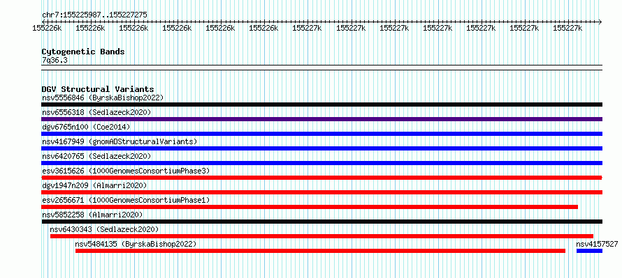This screenshot has height=278, width=622.
Task: Select the red bar under dgv1947n209
Action: (321, 192)
